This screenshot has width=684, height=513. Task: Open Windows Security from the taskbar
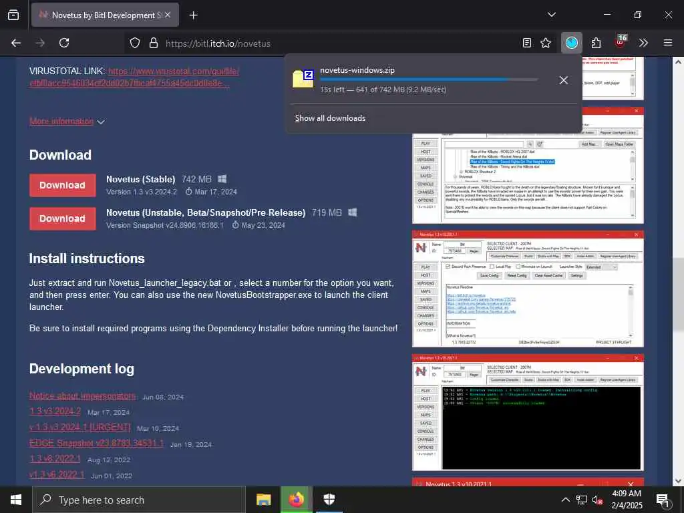[x=329, y=500]
